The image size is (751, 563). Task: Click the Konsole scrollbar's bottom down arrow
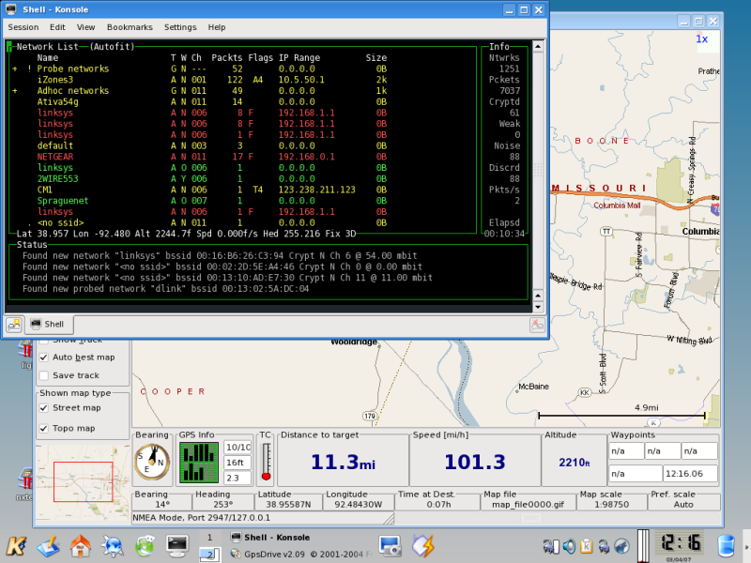pyautogui.click(x=538, y=308)
